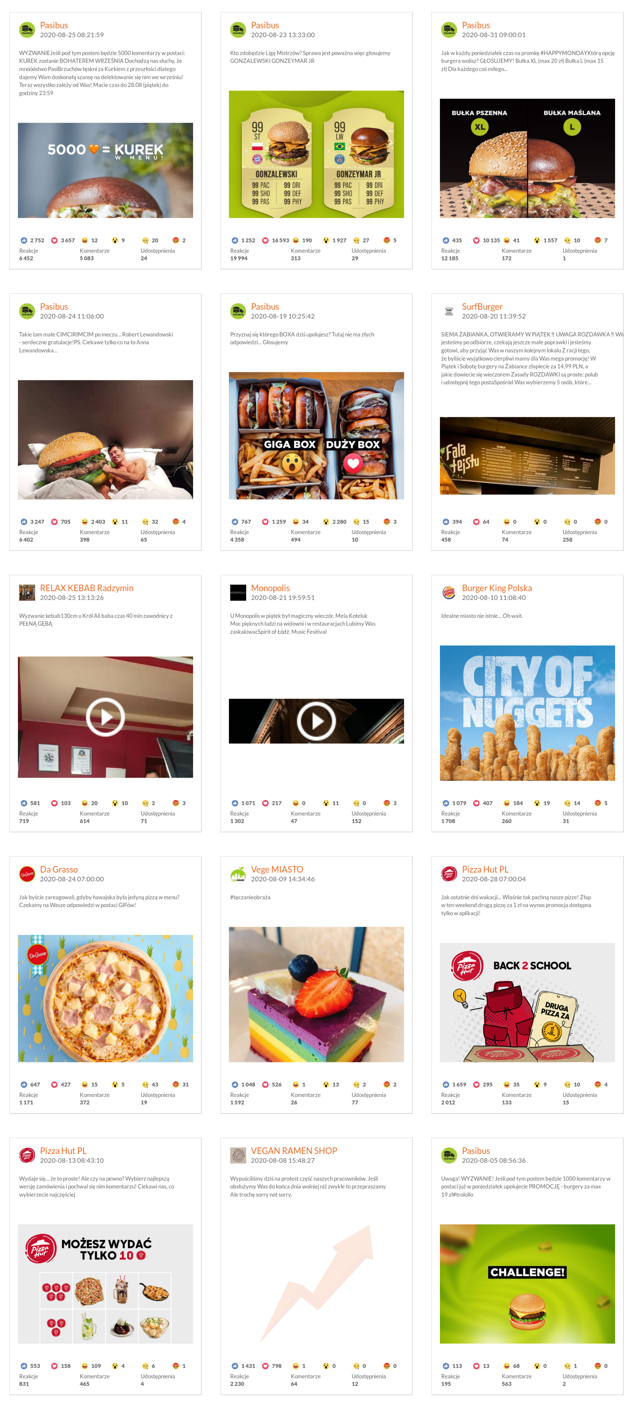Viewport: 633px width, 1407px height.
Task: Click the Vege MIASTO profile logo icon
Action: [238, 873]
